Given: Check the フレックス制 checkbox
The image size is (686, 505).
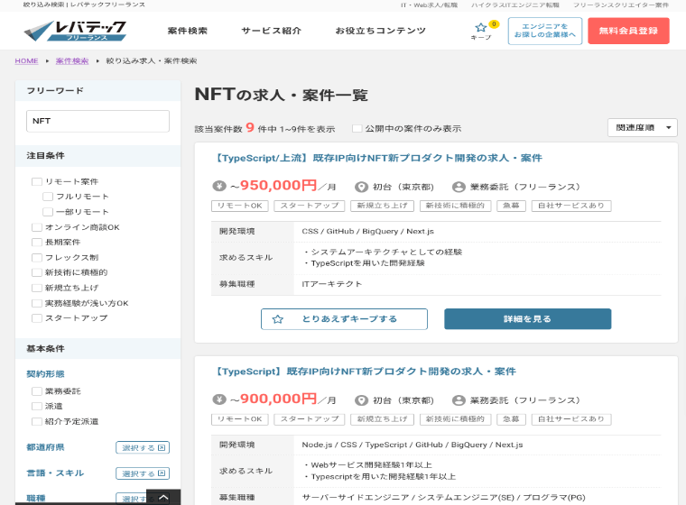Looking at the screenshot, I should pyautogui.click(x=37, y=258).
